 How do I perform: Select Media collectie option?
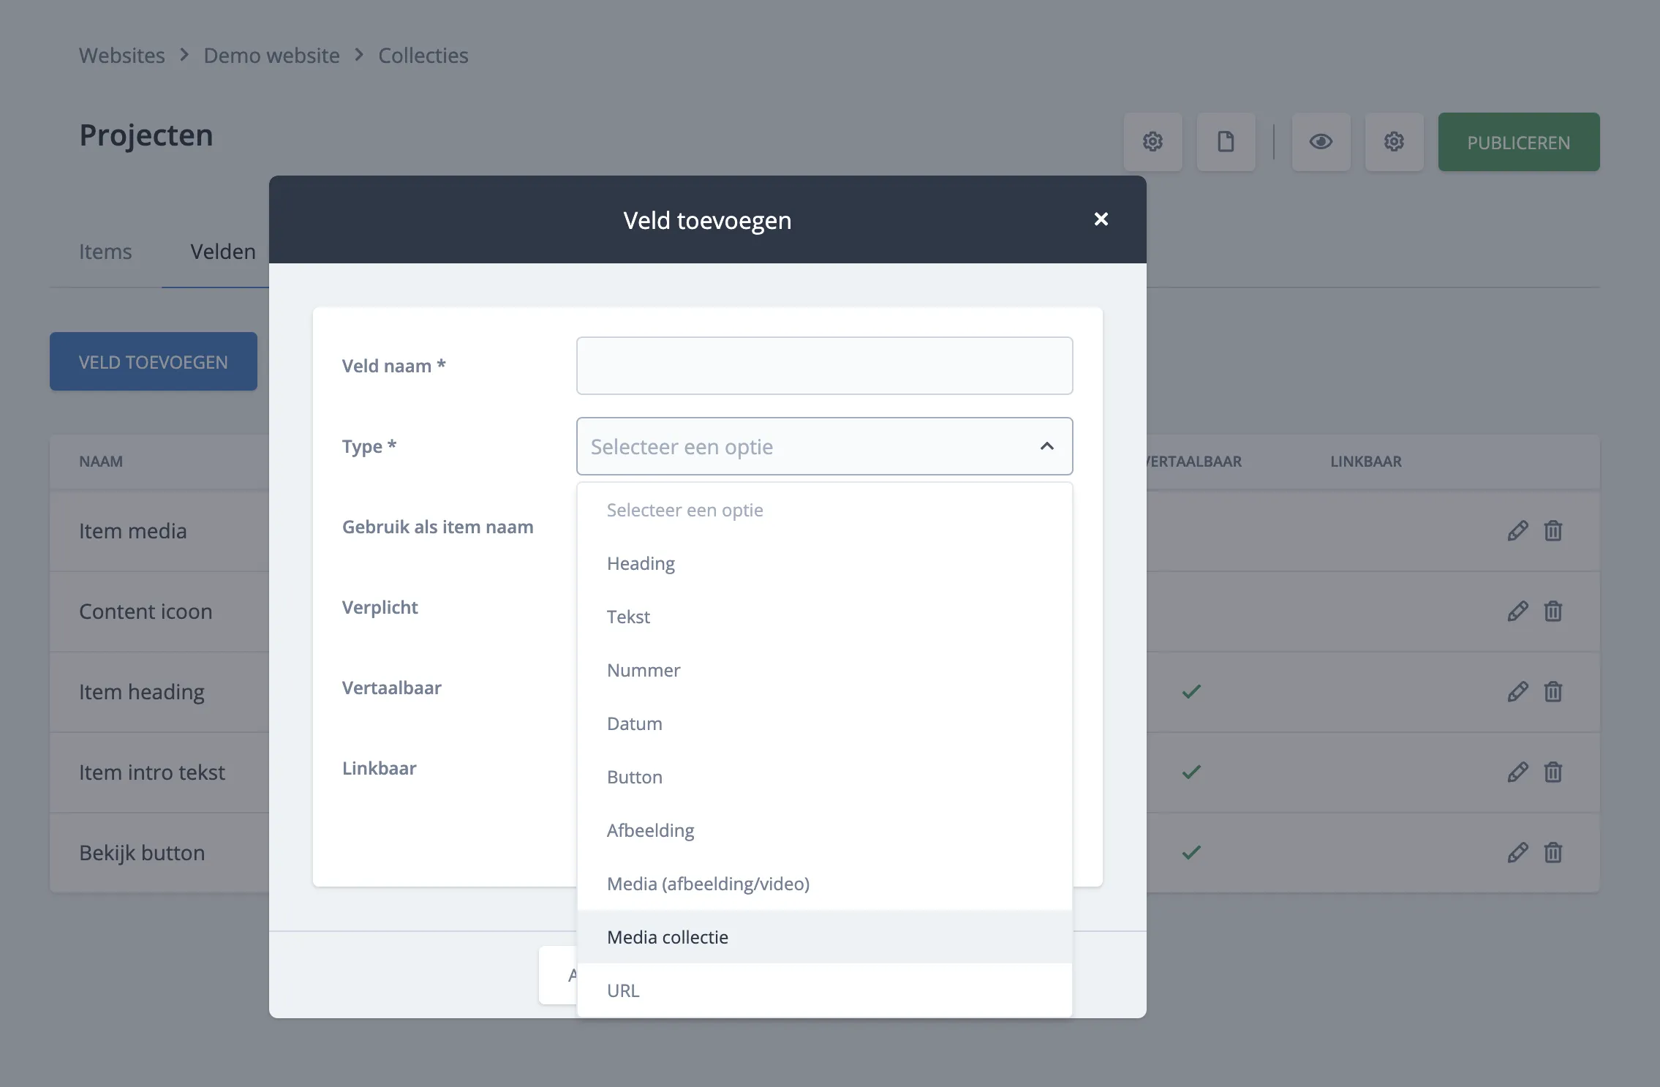(667, 937)
